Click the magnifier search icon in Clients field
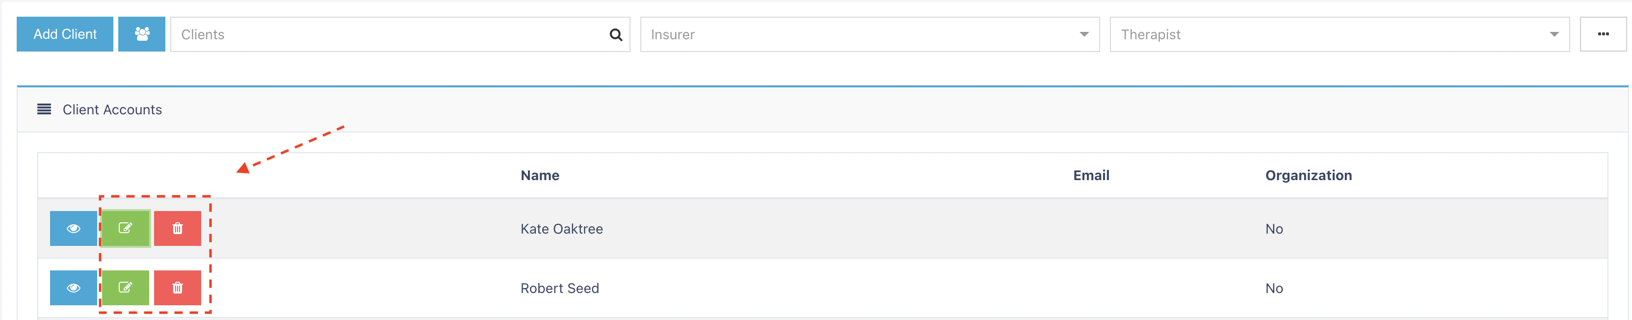1632x320 pixels. point(615,35)
